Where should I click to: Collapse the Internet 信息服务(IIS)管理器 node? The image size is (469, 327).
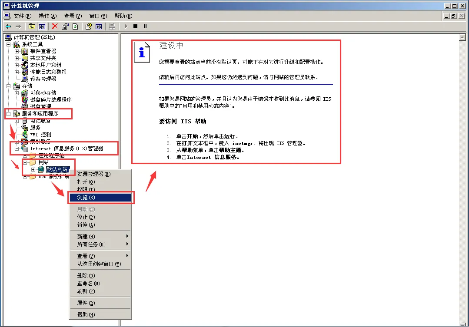coord(17,149)
